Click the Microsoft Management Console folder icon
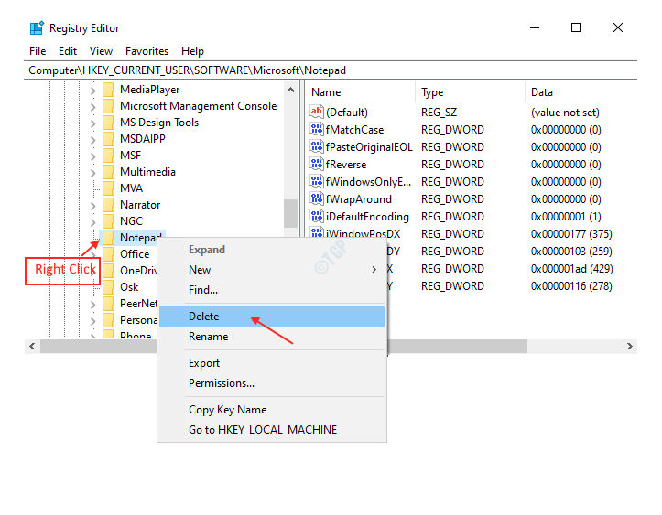The width and height of the screenshot is (662, 515). [109, 106]
